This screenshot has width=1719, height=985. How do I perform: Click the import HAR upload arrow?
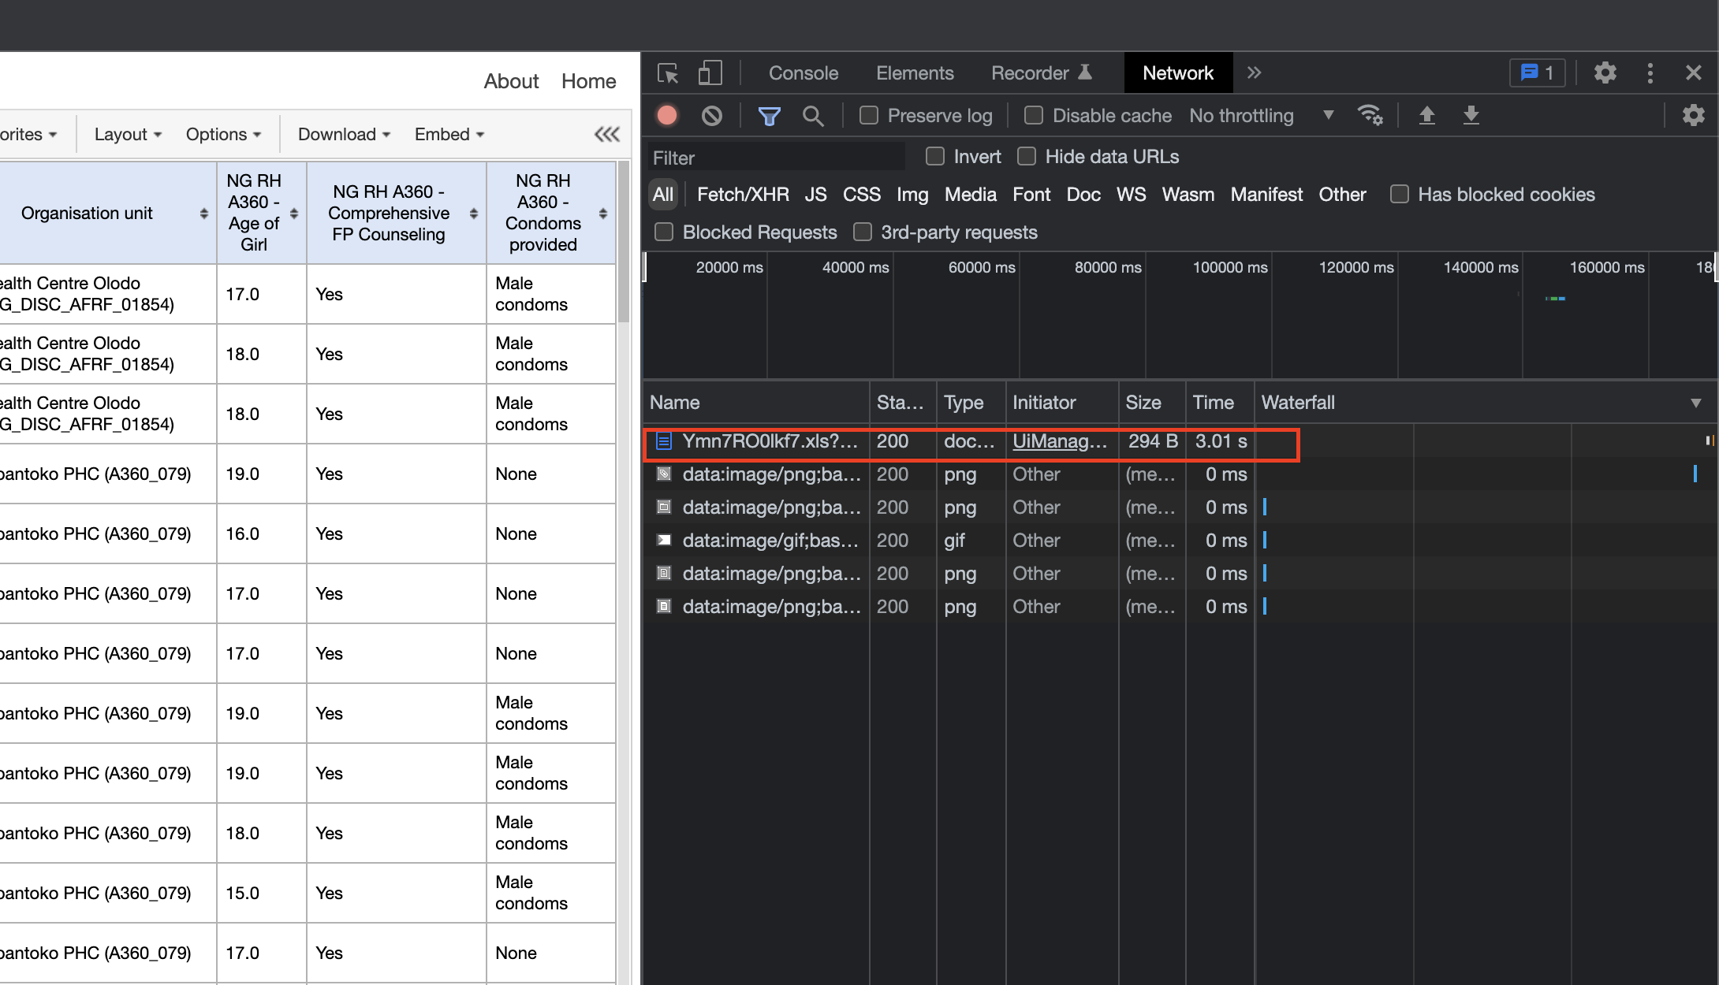1426,116
